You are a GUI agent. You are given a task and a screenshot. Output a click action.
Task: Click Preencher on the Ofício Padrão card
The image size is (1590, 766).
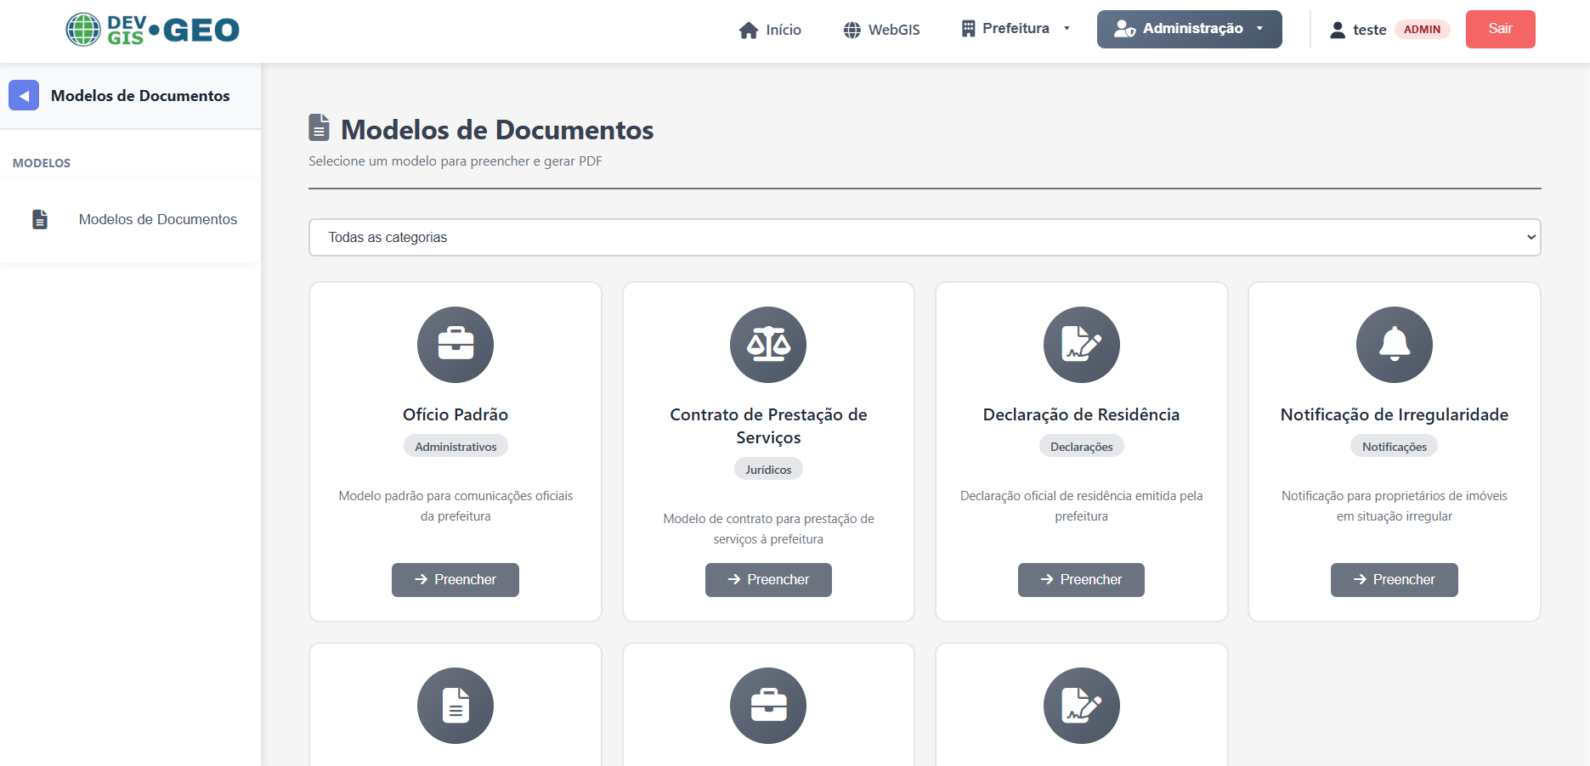(x=455, y=579)
